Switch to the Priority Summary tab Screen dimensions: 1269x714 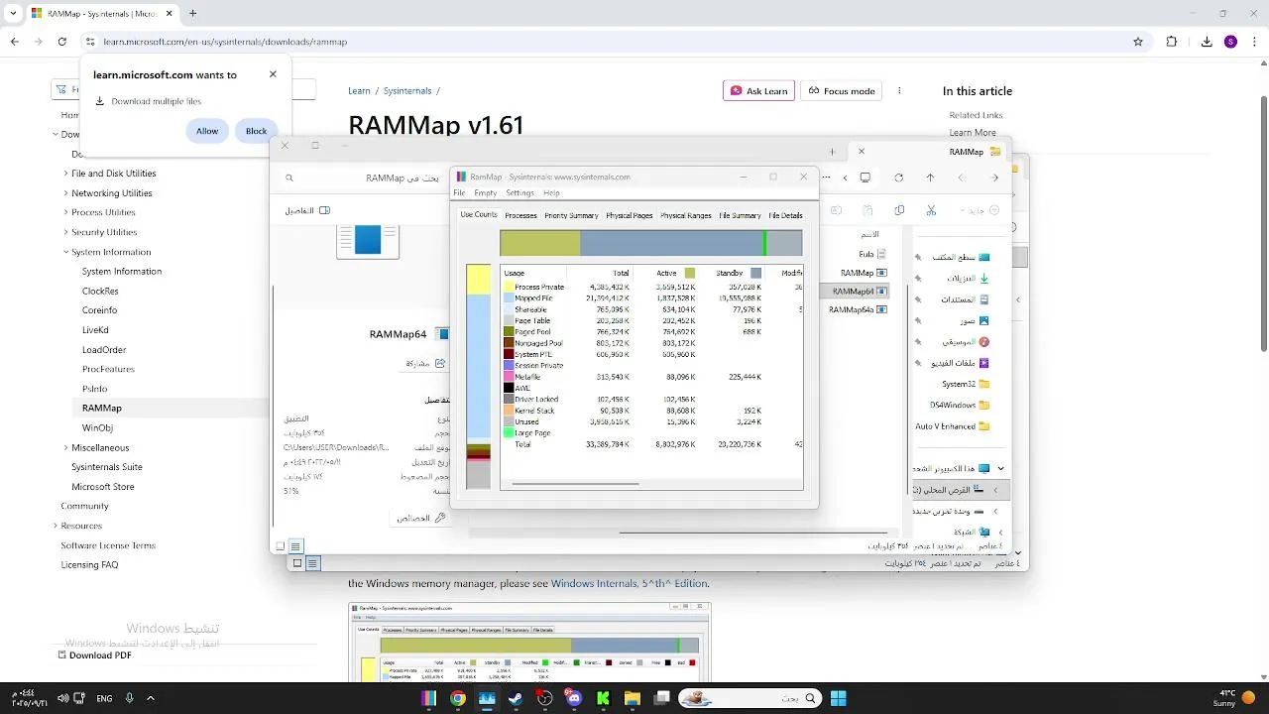[x=571, y=215]
